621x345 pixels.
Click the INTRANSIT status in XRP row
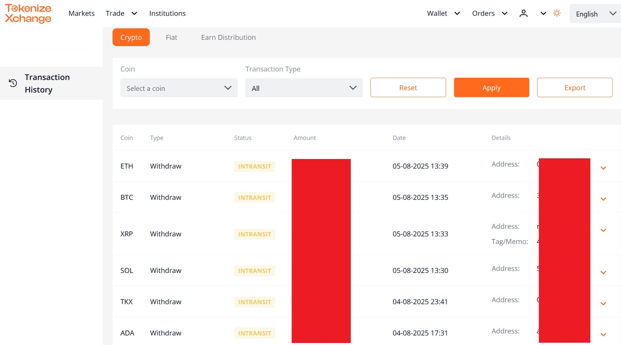pos(254,234)
